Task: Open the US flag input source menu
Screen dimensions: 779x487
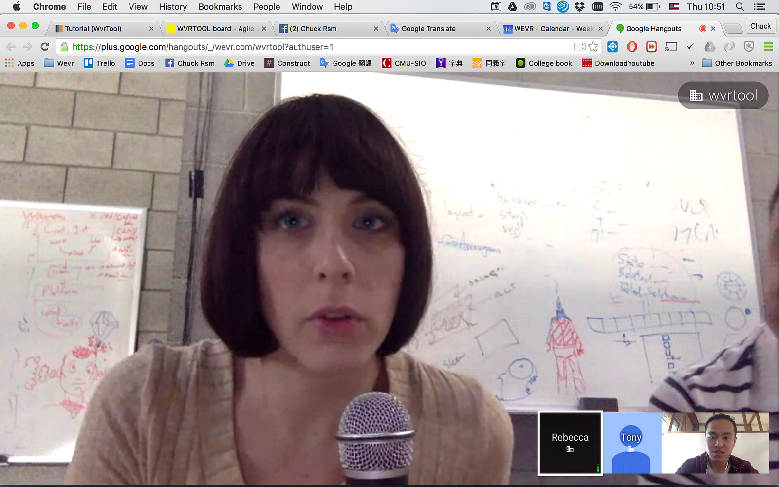Action: (x=674, y=7)
